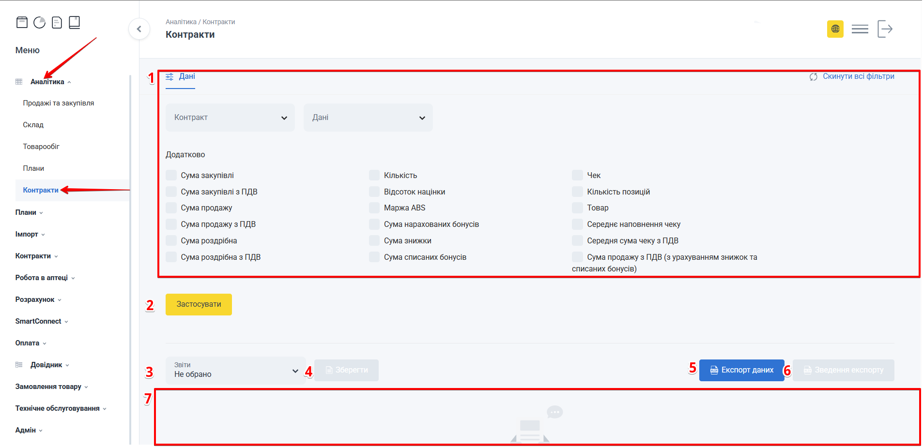This screenshot has width=923, height=448.
Task: Click the document icon in sidebar top
Action: (x=57, y=22)
